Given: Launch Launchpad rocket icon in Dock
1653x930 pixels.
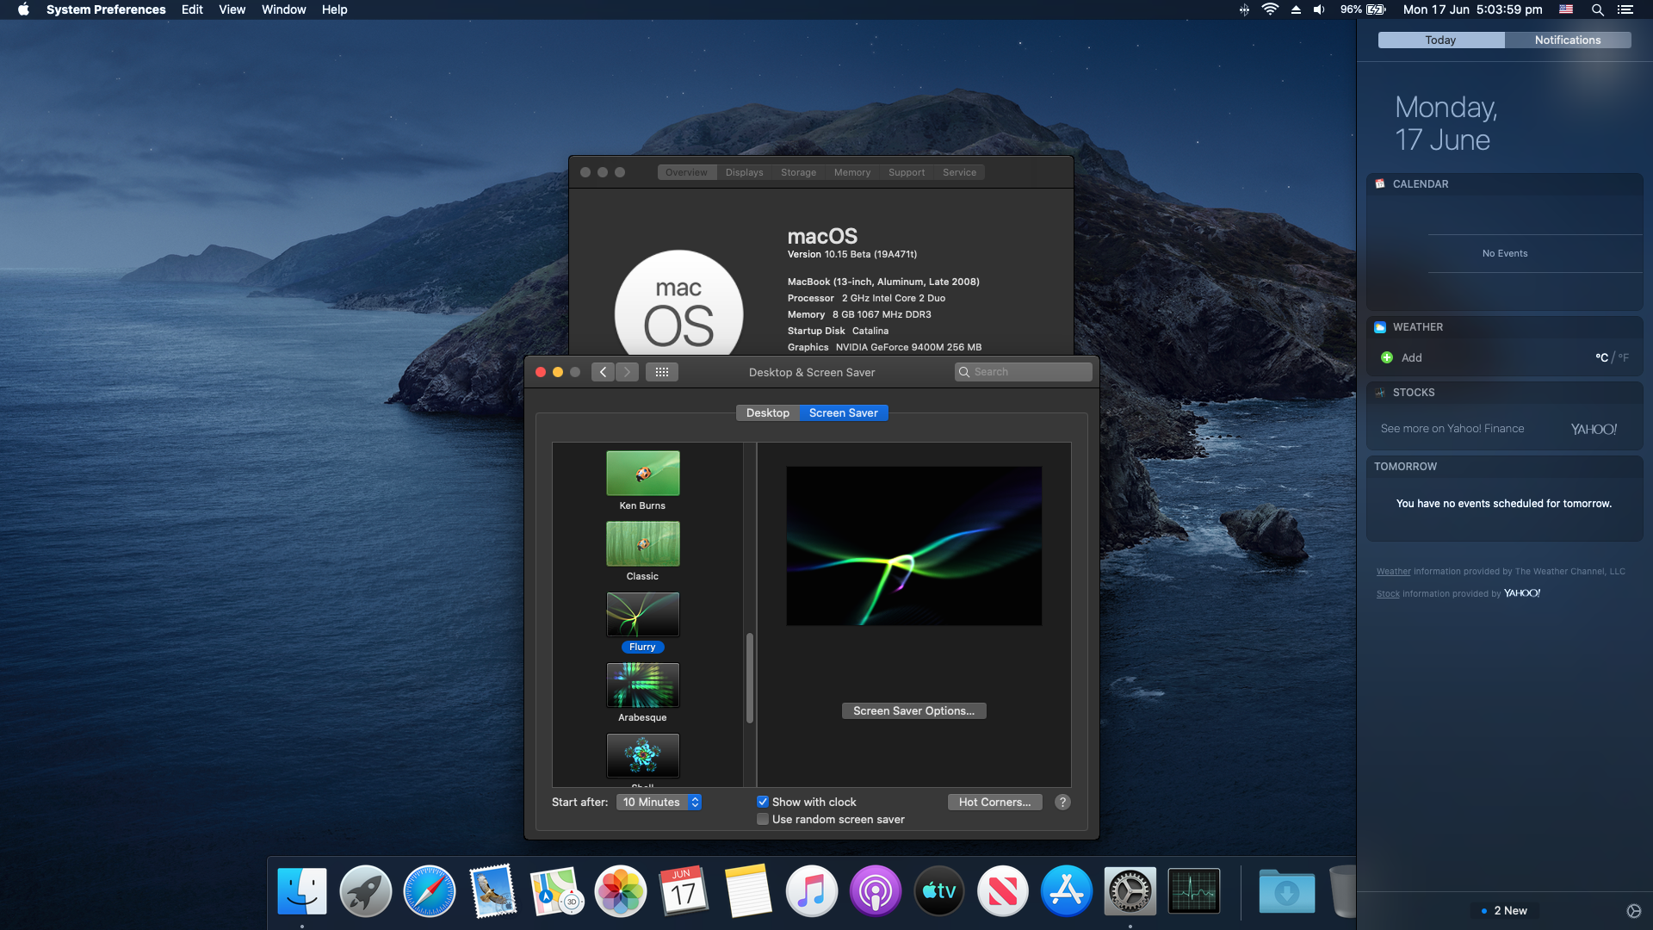Looking at the screenshot, I should point(366,891).
